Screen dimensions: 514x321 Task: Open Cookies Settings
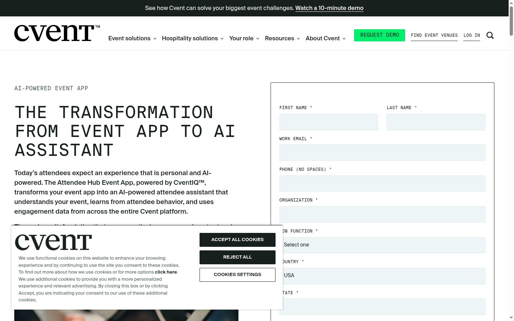point(237,275)
